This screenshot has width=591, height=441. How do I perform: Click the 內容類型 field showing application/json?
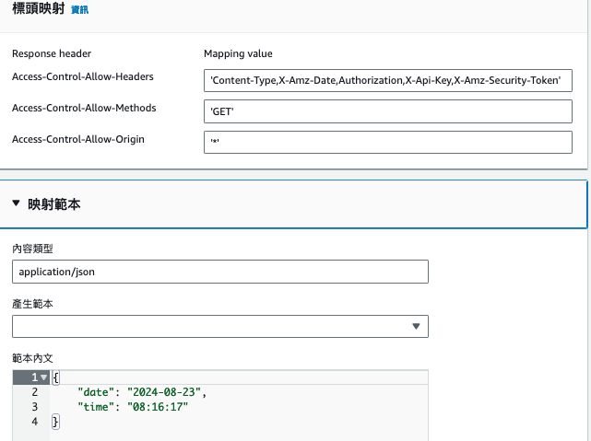(219, 272)
